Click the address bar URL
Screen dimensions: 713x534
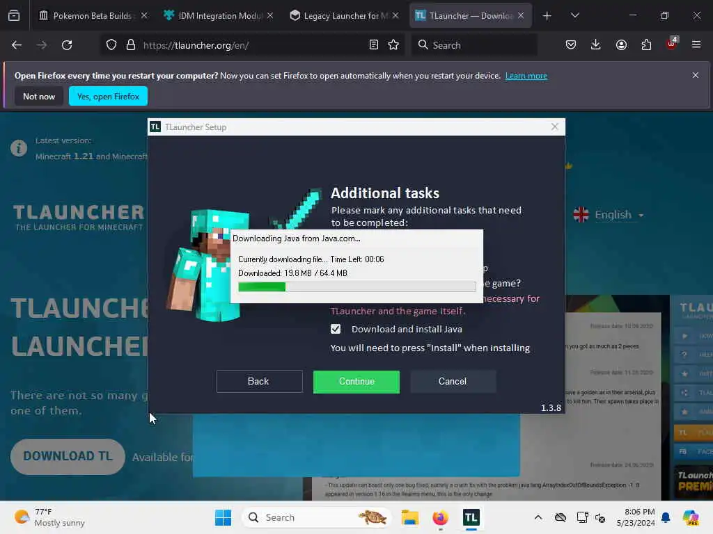[196, 45]
